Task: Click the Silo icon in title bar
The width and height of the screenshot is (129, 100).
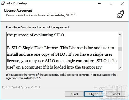Action: click(x=3, y=3)
